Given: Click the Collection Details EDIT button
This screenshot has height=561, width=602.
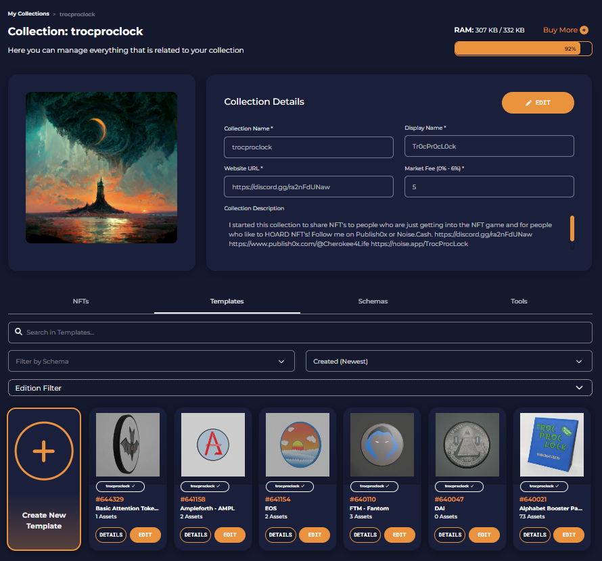Looking at the screenshot, I should pyautogui.click(x=538, y=103).
